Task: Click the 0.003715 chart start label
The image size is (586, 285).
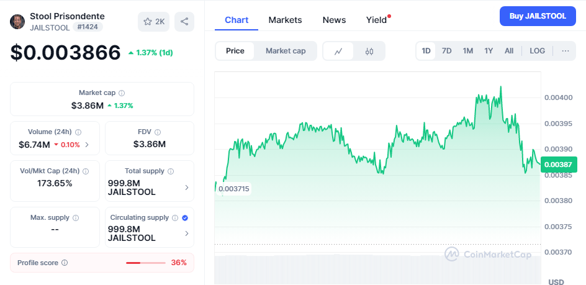Action: pyautogui.click(x=234, y=189)
